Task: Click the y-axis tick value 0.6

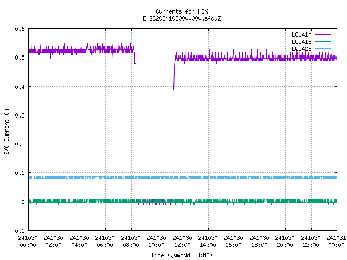Action: 20,29
